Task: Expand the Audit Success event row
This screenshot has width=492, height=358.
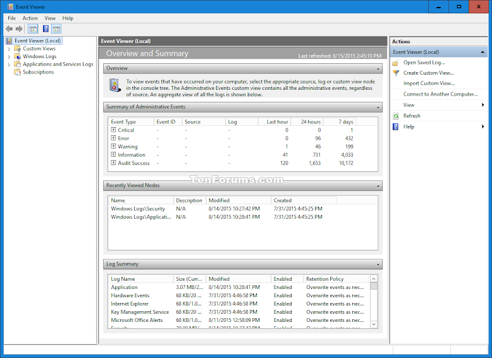Action: [113, 163]
